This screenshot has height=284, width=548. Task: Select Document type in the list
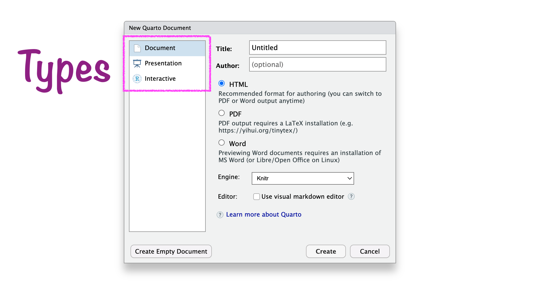160,48
